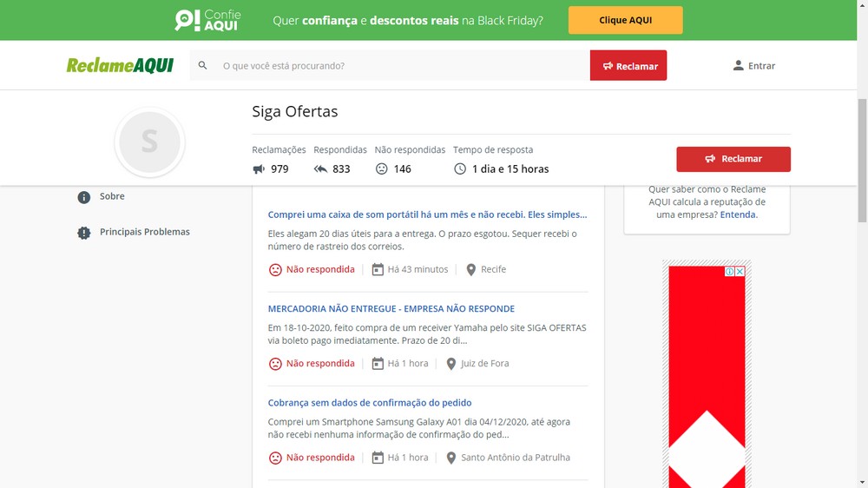This screenshot has height=488, width=868.
Task: Click location pin beside Santo Antônio da Patrulha
Action: (451, 458)
